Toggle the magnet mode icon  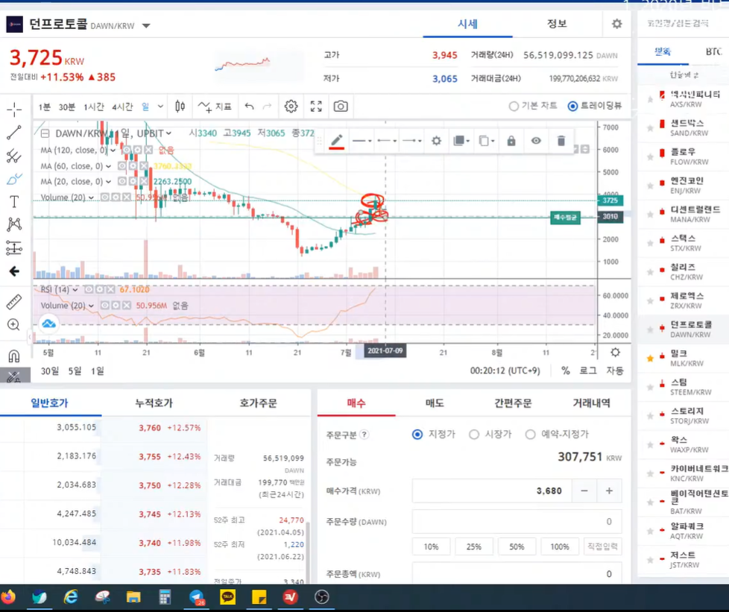tap(14, 356)
